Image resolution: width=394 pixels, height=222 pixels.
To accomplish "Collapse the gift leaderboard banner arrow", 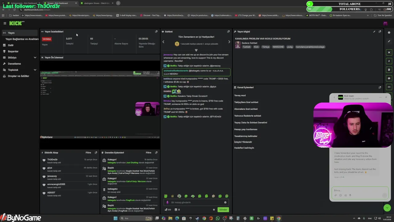I will (x=196, y=50).
